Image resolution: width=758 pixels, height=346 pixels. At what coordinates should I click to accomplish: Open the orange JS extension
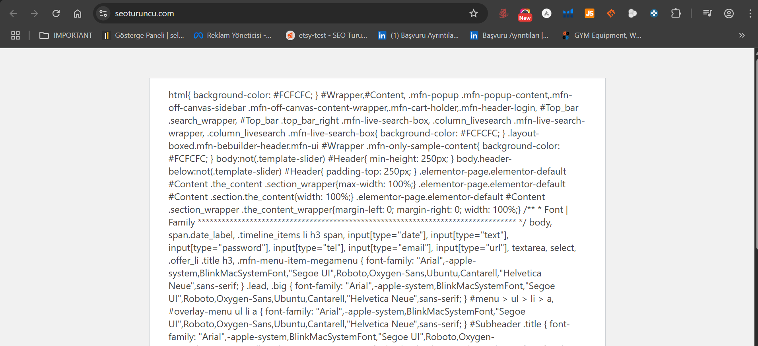pyautogui.click(x=590, y=14)
